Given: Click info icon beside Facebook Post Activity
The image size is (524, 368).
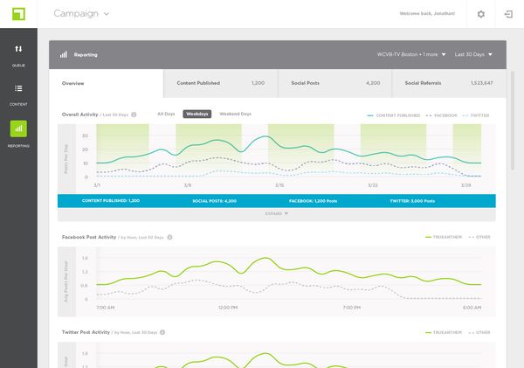Looking at the screenshot, I should coord(169,237).
